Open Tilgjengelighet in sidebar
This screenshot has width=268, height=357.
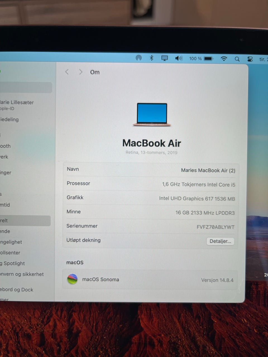tap(11, 242)
